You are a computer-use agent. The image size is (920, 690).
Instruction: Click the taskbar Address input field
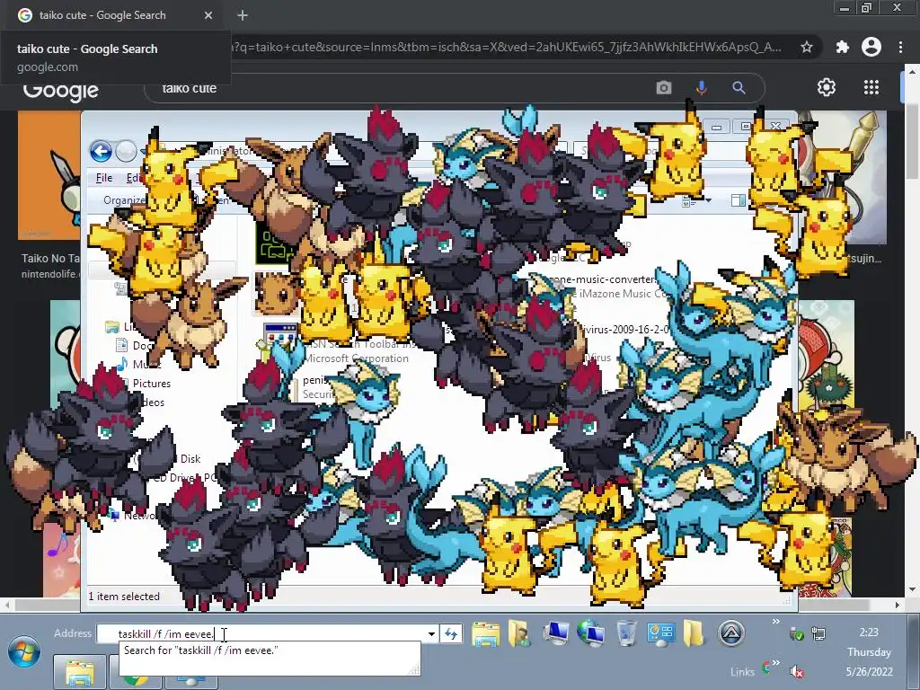(x=261, y=633)
